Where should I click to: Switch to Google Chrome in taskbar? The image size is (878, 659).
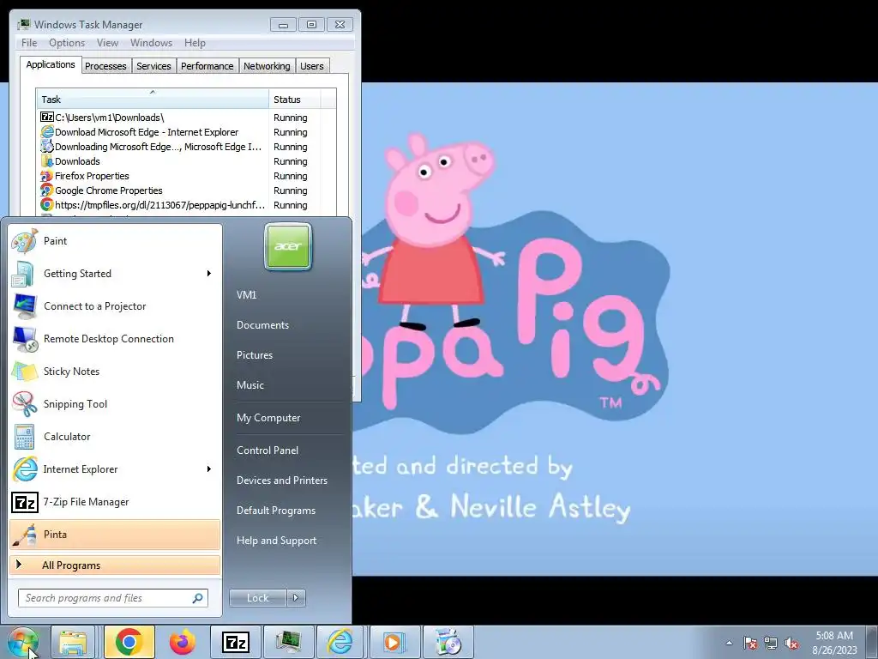click(129, 642)
